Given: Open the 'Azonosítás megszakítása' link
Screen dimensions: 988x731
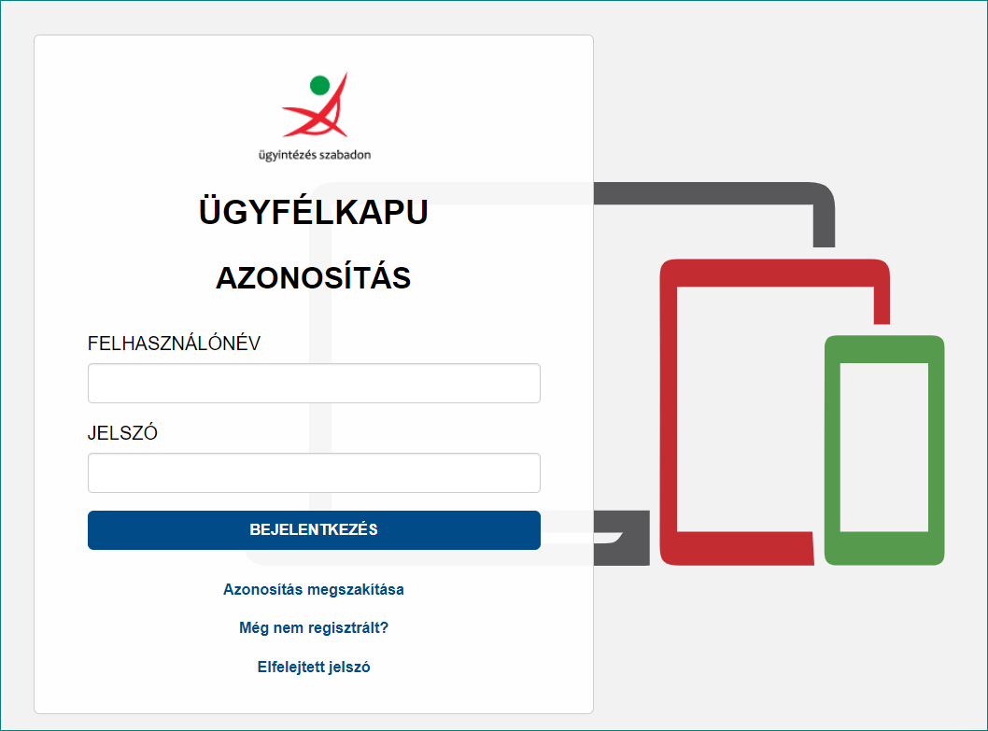Looking at the screenshot, I should pos(314,589).
